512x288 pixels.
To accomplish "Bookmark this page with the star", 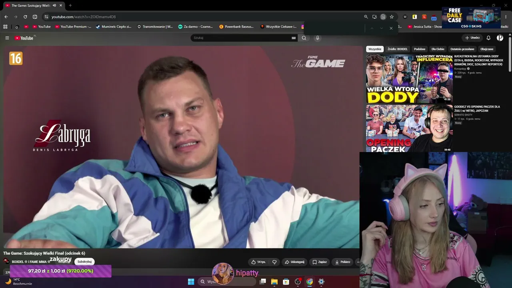I will (392, 17).
